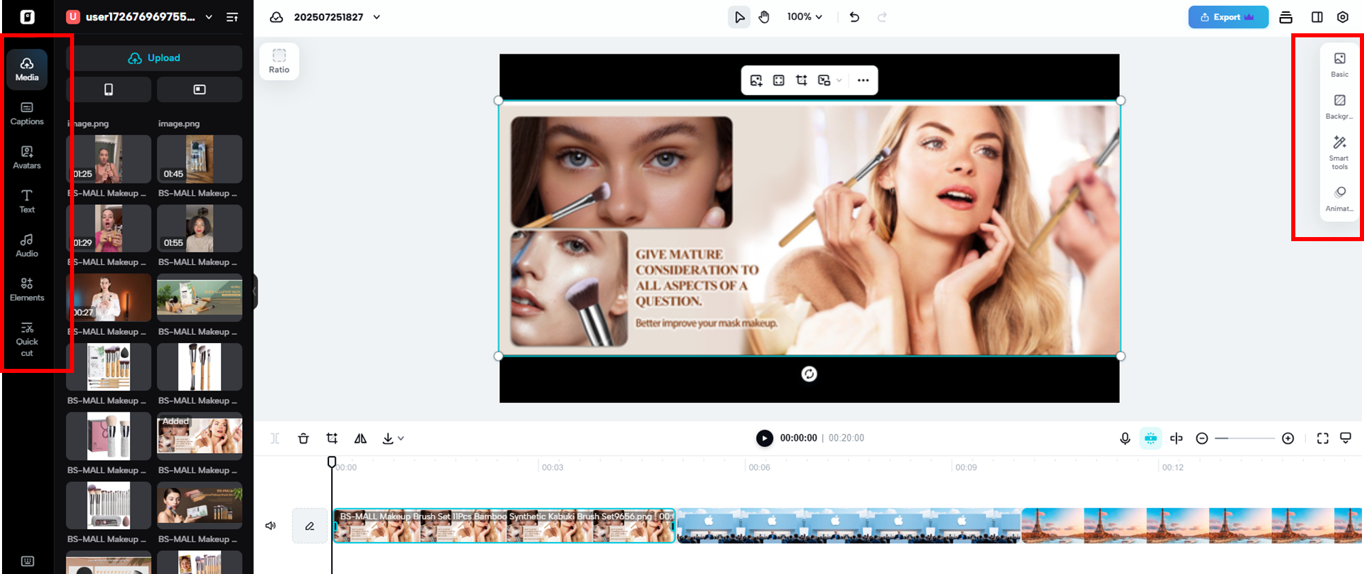Click the fit-to-frame icon in canvas toolbar
Viewport: 1364px width, 574px height.
[779, 80]
